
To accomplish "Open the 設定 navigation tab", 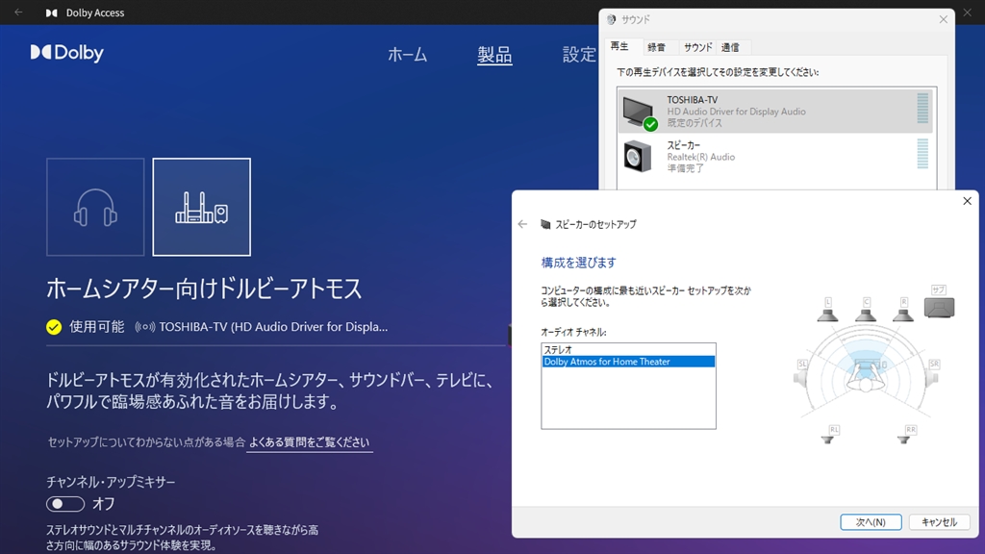I will [579, 55].
